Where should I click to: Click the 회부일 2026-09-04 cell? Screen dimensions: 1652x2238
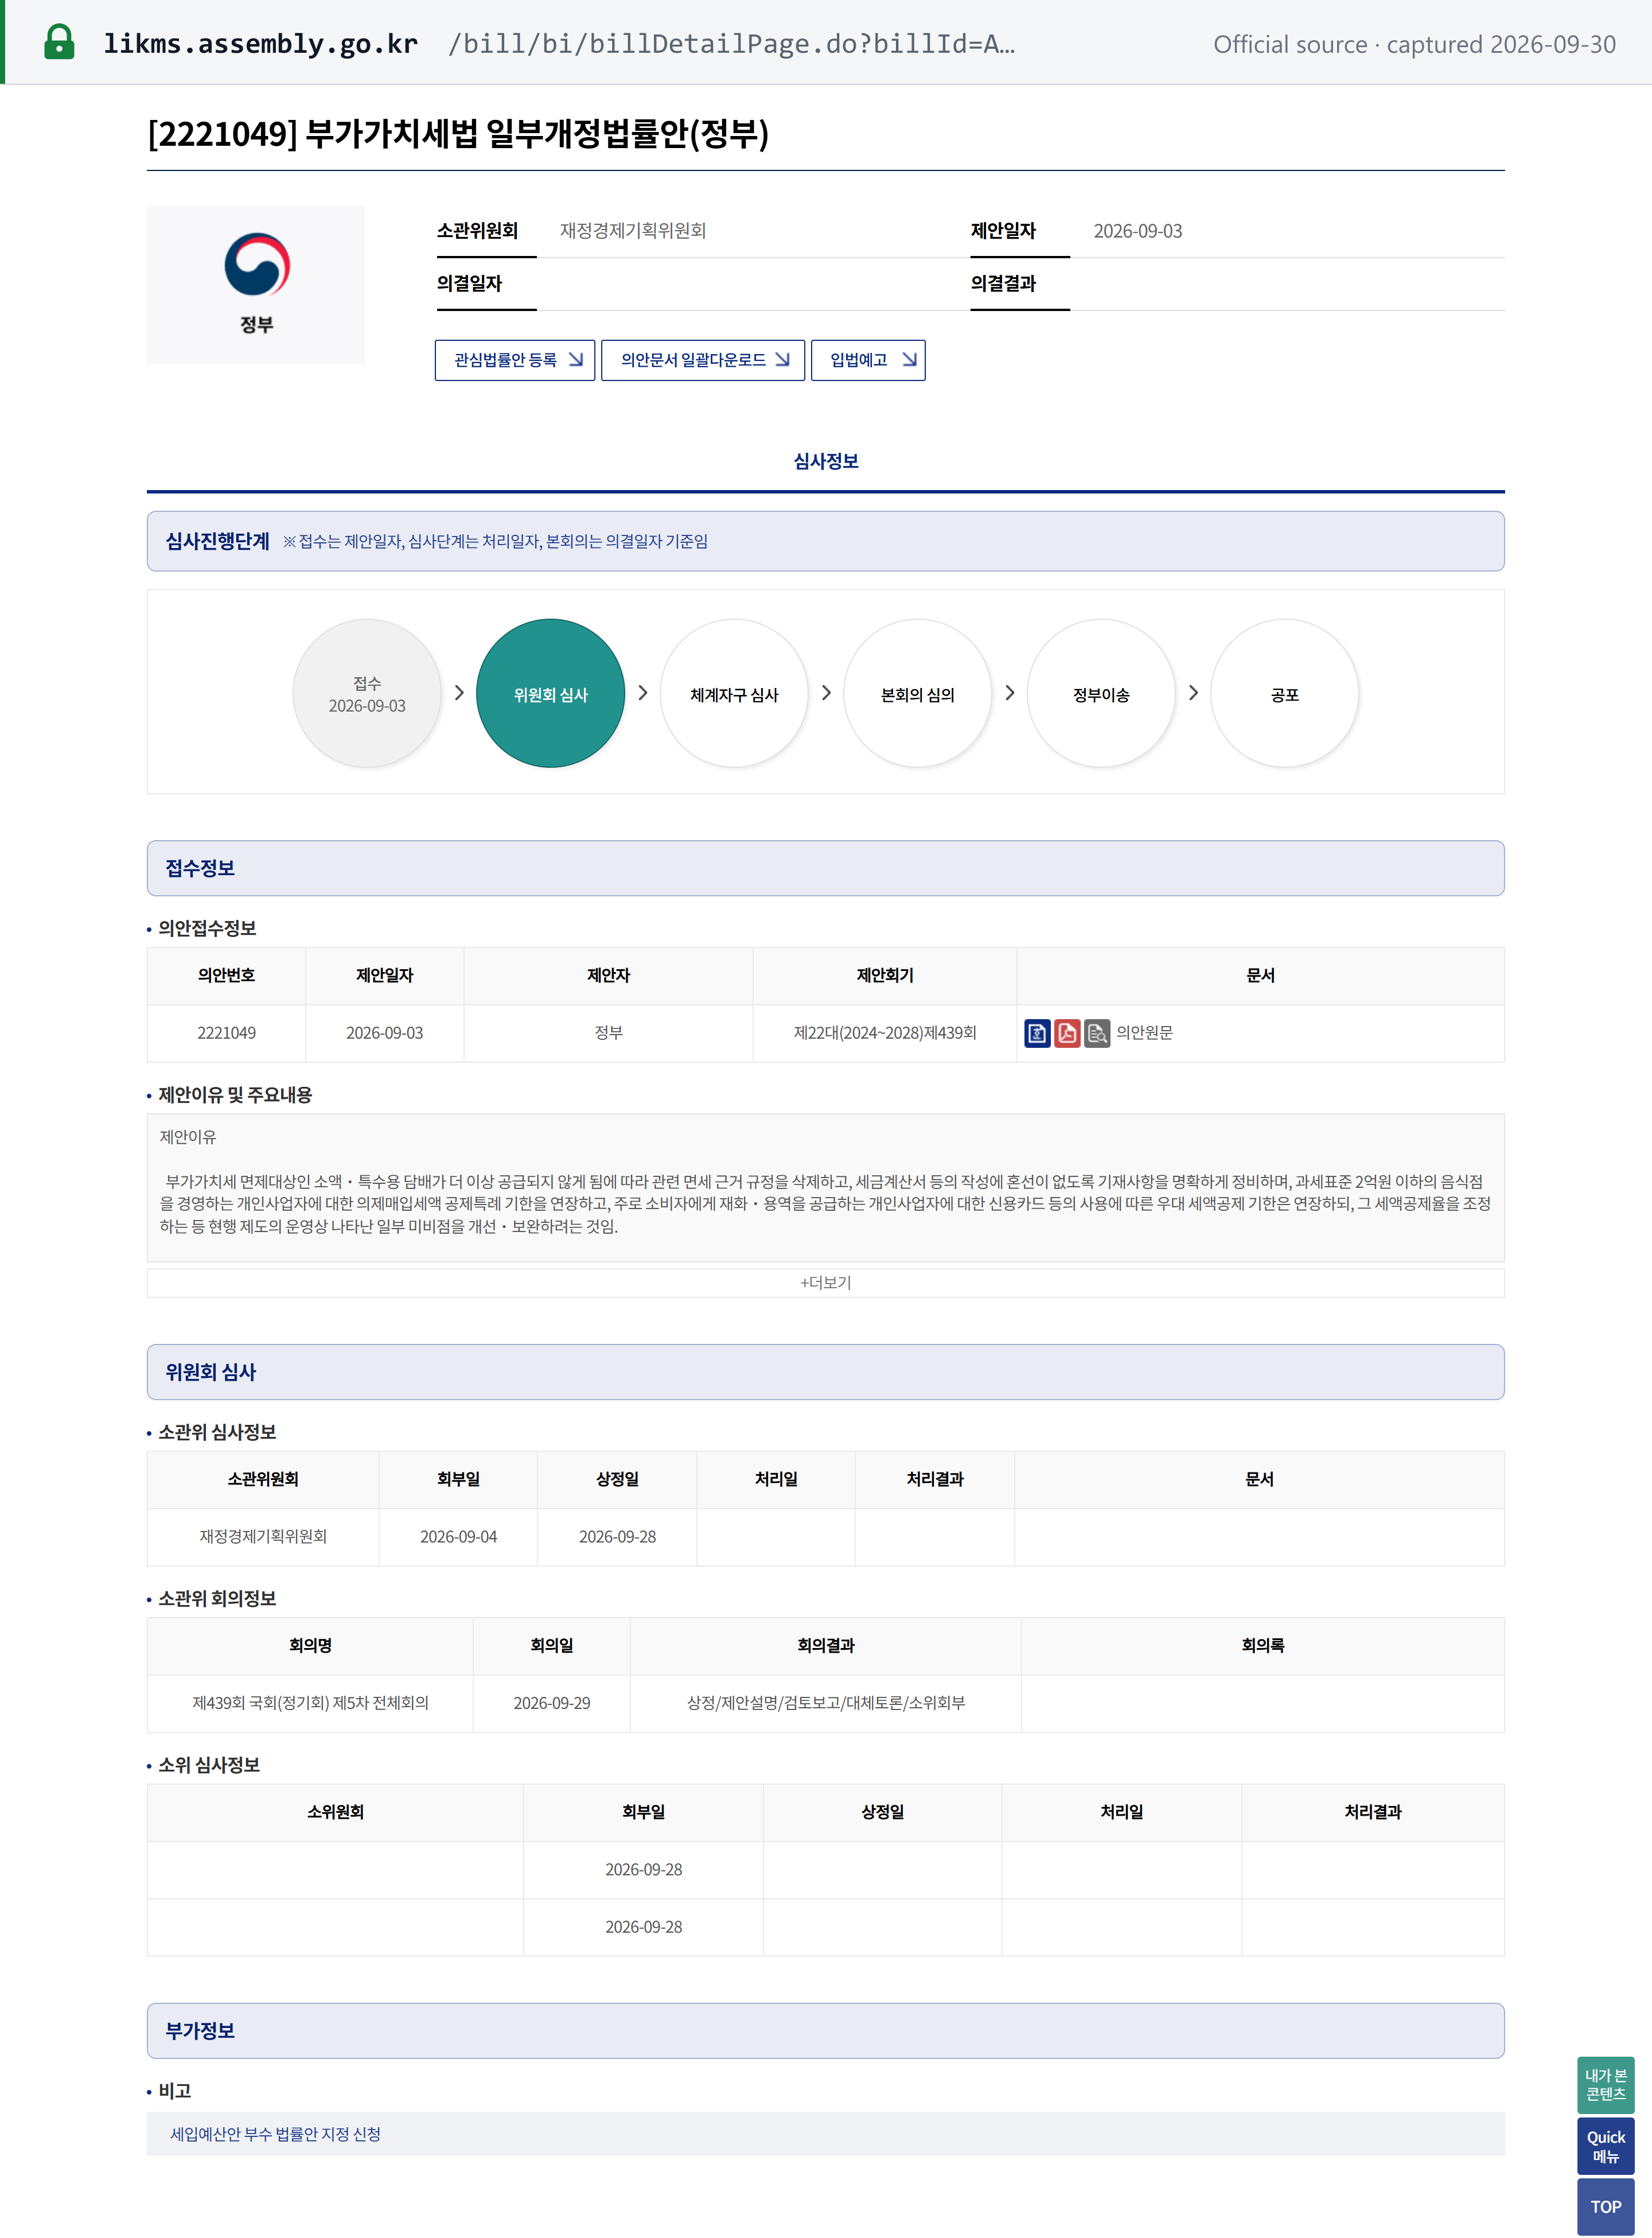[x=458, y=1537]
